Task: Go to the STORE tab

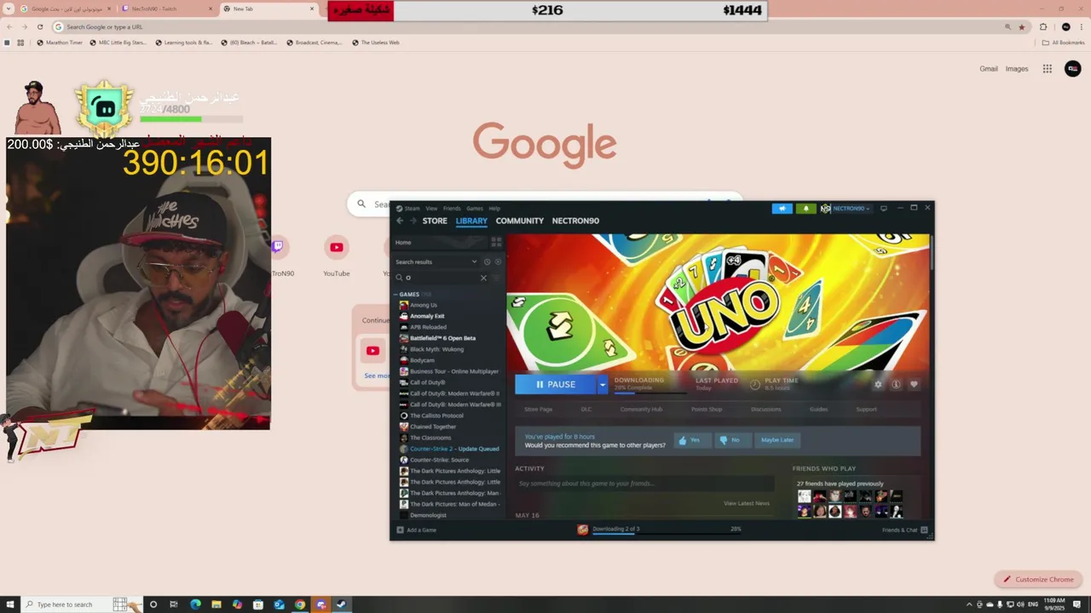Action: pyautogui.click(x=435, y=221)
